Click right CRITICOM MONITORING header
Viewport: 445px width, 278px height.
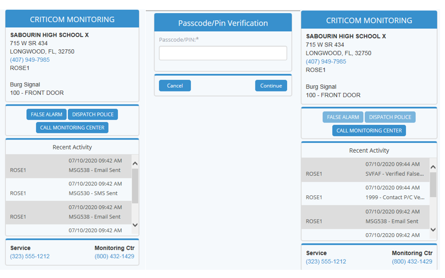(369, 20)
